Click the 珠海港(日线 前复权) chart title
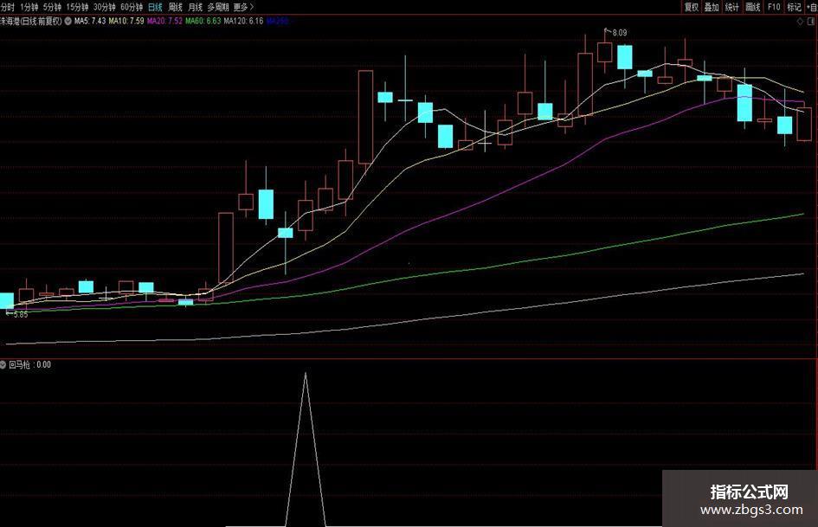 pos(31,22)
